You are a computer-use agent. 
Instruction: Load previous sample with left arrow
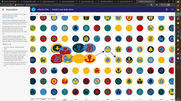[47, 14]
